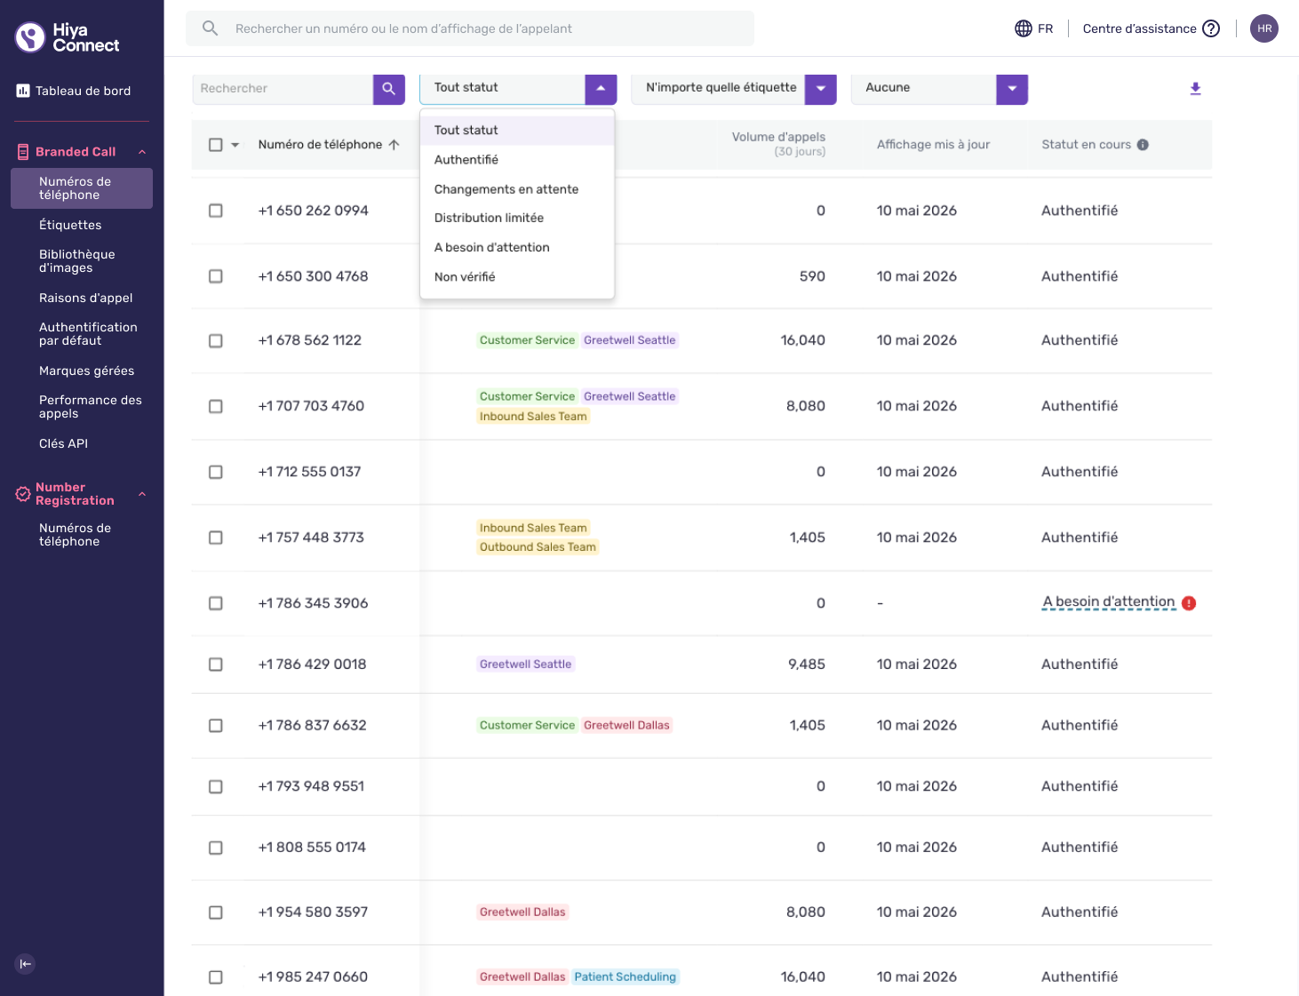
Task: Click the global caller search field
Action: [x=470, y=28]
